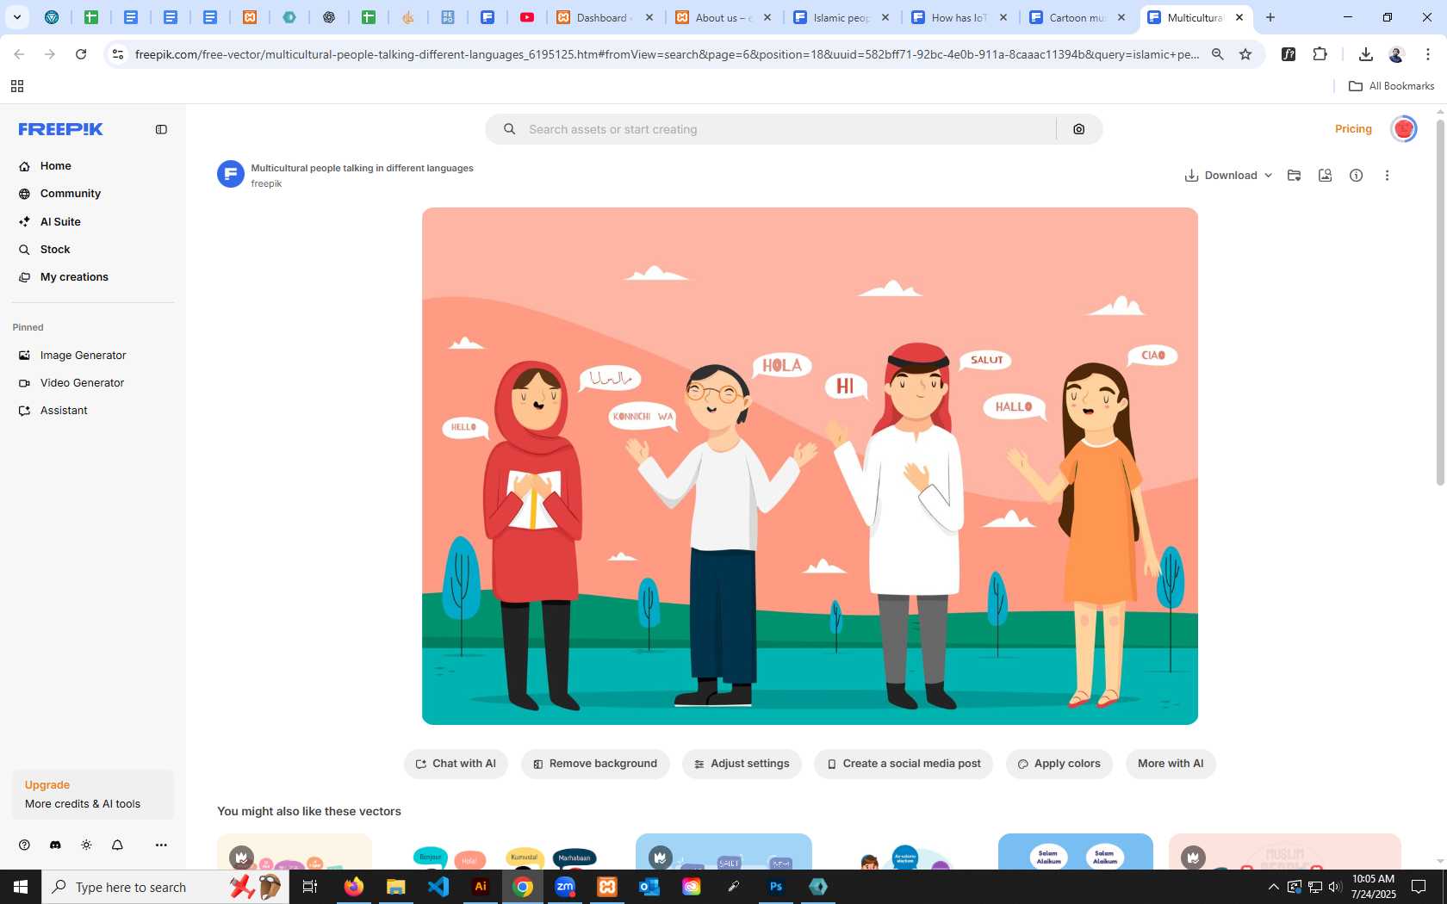Open the Windows Start menu

click(x=21, y=887)
